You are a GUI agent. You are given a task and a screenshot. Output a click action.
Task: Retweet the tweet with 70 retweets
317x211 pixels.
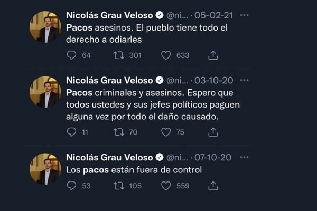(119, 132)
